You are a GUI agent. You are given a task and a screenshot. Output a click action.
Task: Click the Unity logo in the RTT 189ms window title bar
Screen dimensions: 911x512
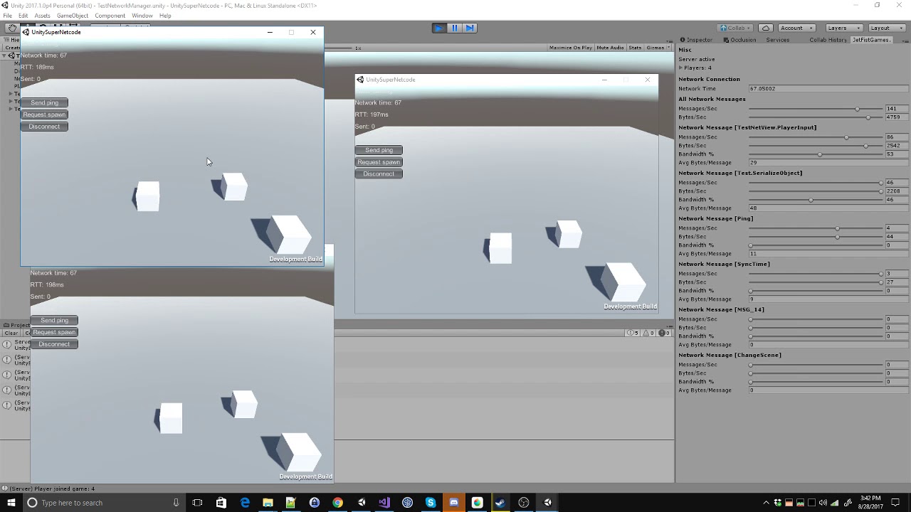26,32
